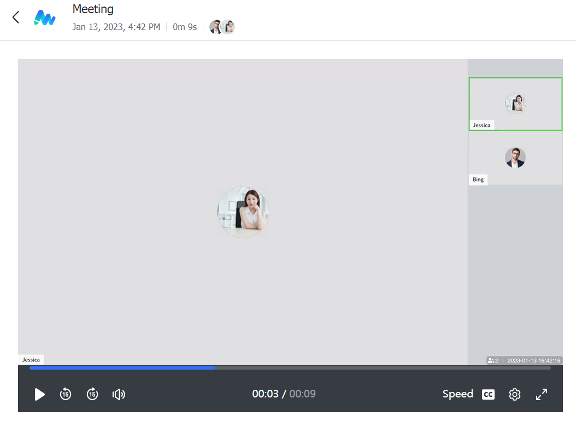Click the participant avatars in header
The height and width of the screenshot is (422, 576).
click(x=222, y=27)
